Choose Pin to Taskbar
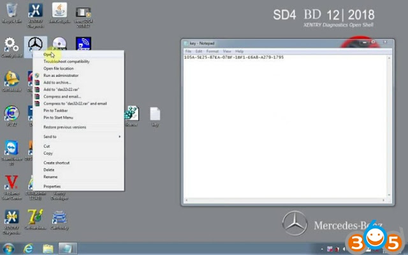The width and height of the screenshot is (408, 255). click(x=78, y=111)
